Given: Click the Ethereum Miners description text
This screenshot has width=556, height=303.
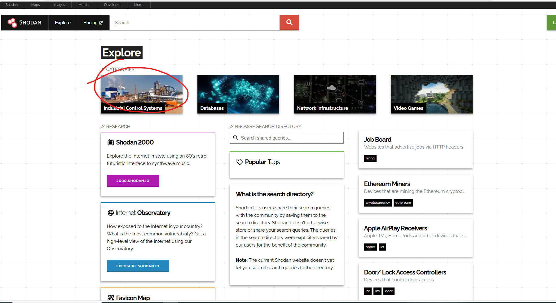Looking at the screenshot, I should click(x=414, y=191).
